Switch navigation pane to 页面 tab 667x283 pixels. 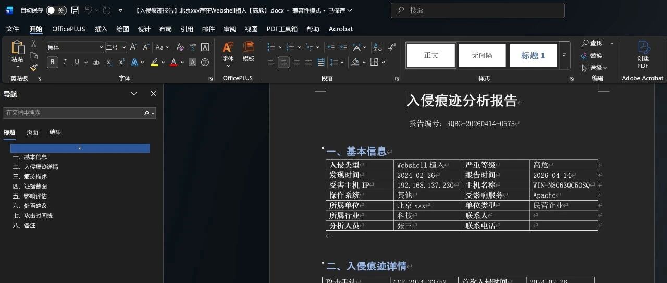32,132
